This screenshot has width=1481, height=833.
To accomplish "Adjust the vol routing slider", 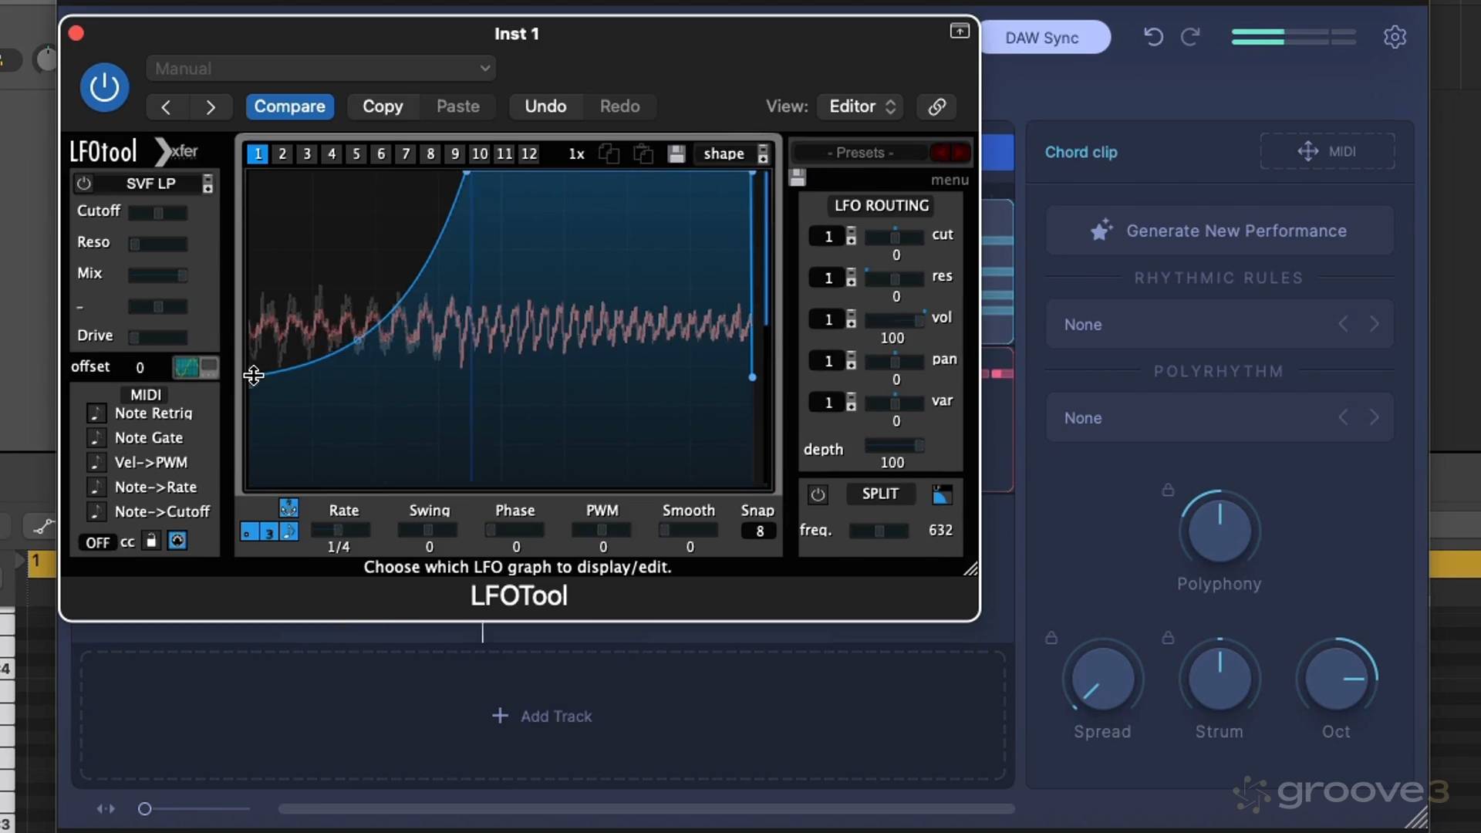I will click(895, 319).
